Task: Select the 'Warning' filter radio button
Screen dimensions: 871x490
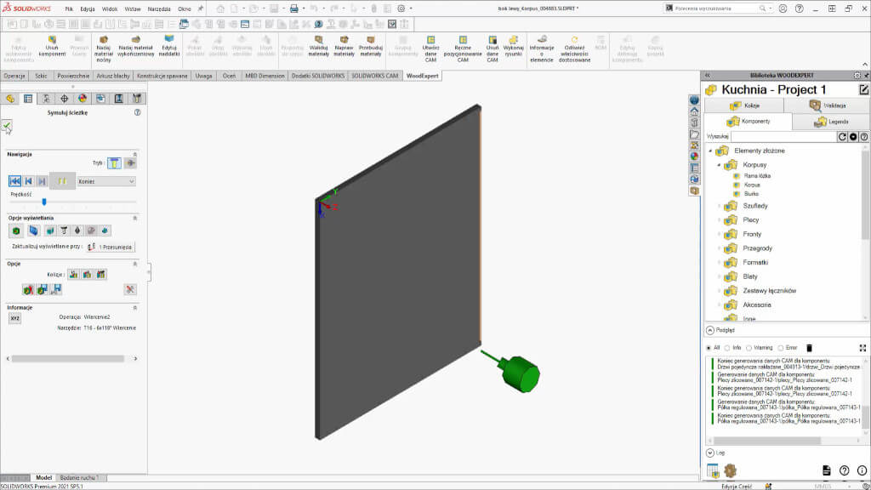Action: click(x=751, y=348)
